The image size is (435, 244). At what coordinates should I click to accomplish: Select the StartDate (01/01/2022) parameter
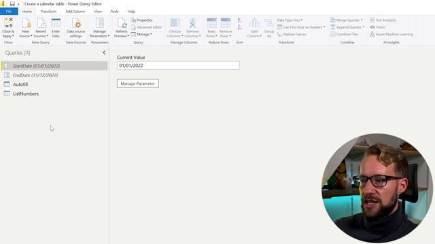click(54, 66)
